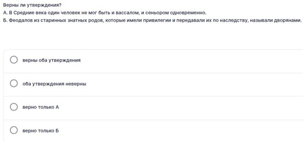Click the word 'сеньором' in statement А
303x142 pixels.
tap(157, 13)
